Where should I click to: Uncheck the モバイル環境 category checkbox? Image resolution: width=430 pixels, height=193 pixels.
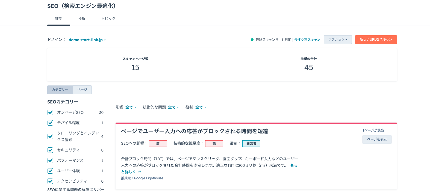point(50,123)
